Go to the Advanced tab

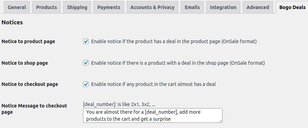point(258,7)
